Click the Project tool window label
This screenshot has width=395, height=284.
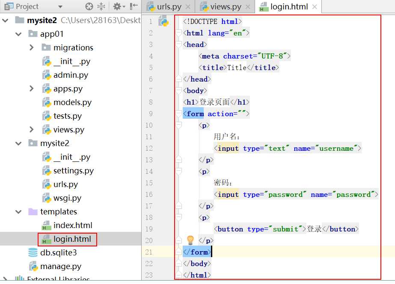pyautogui.click(x=27, y=6)
